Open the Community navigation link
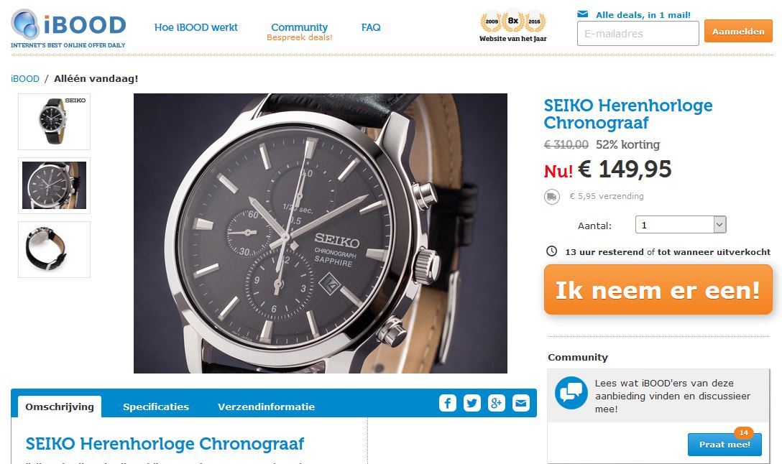 [299, 27]
